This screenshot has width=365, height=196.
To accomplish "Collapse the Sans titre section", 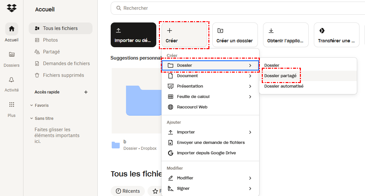I will [32, 118].
